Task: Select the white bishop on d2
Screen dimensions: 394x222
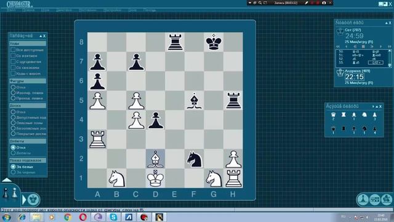Action: click(x=155, y=159)
